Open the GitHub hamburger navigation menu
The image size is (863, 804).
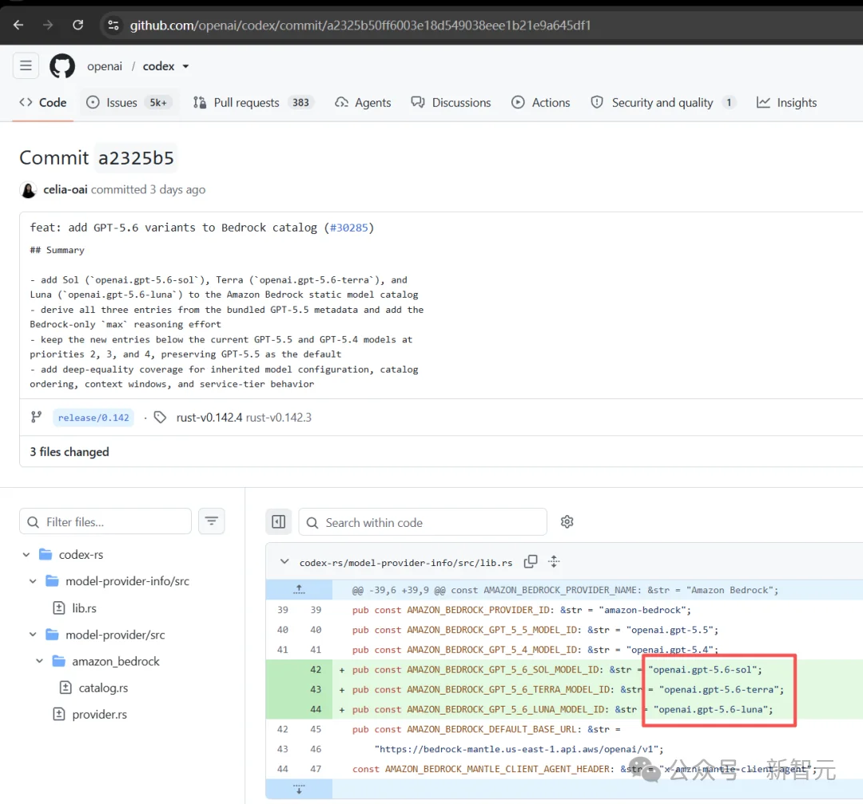coord(26,66)
